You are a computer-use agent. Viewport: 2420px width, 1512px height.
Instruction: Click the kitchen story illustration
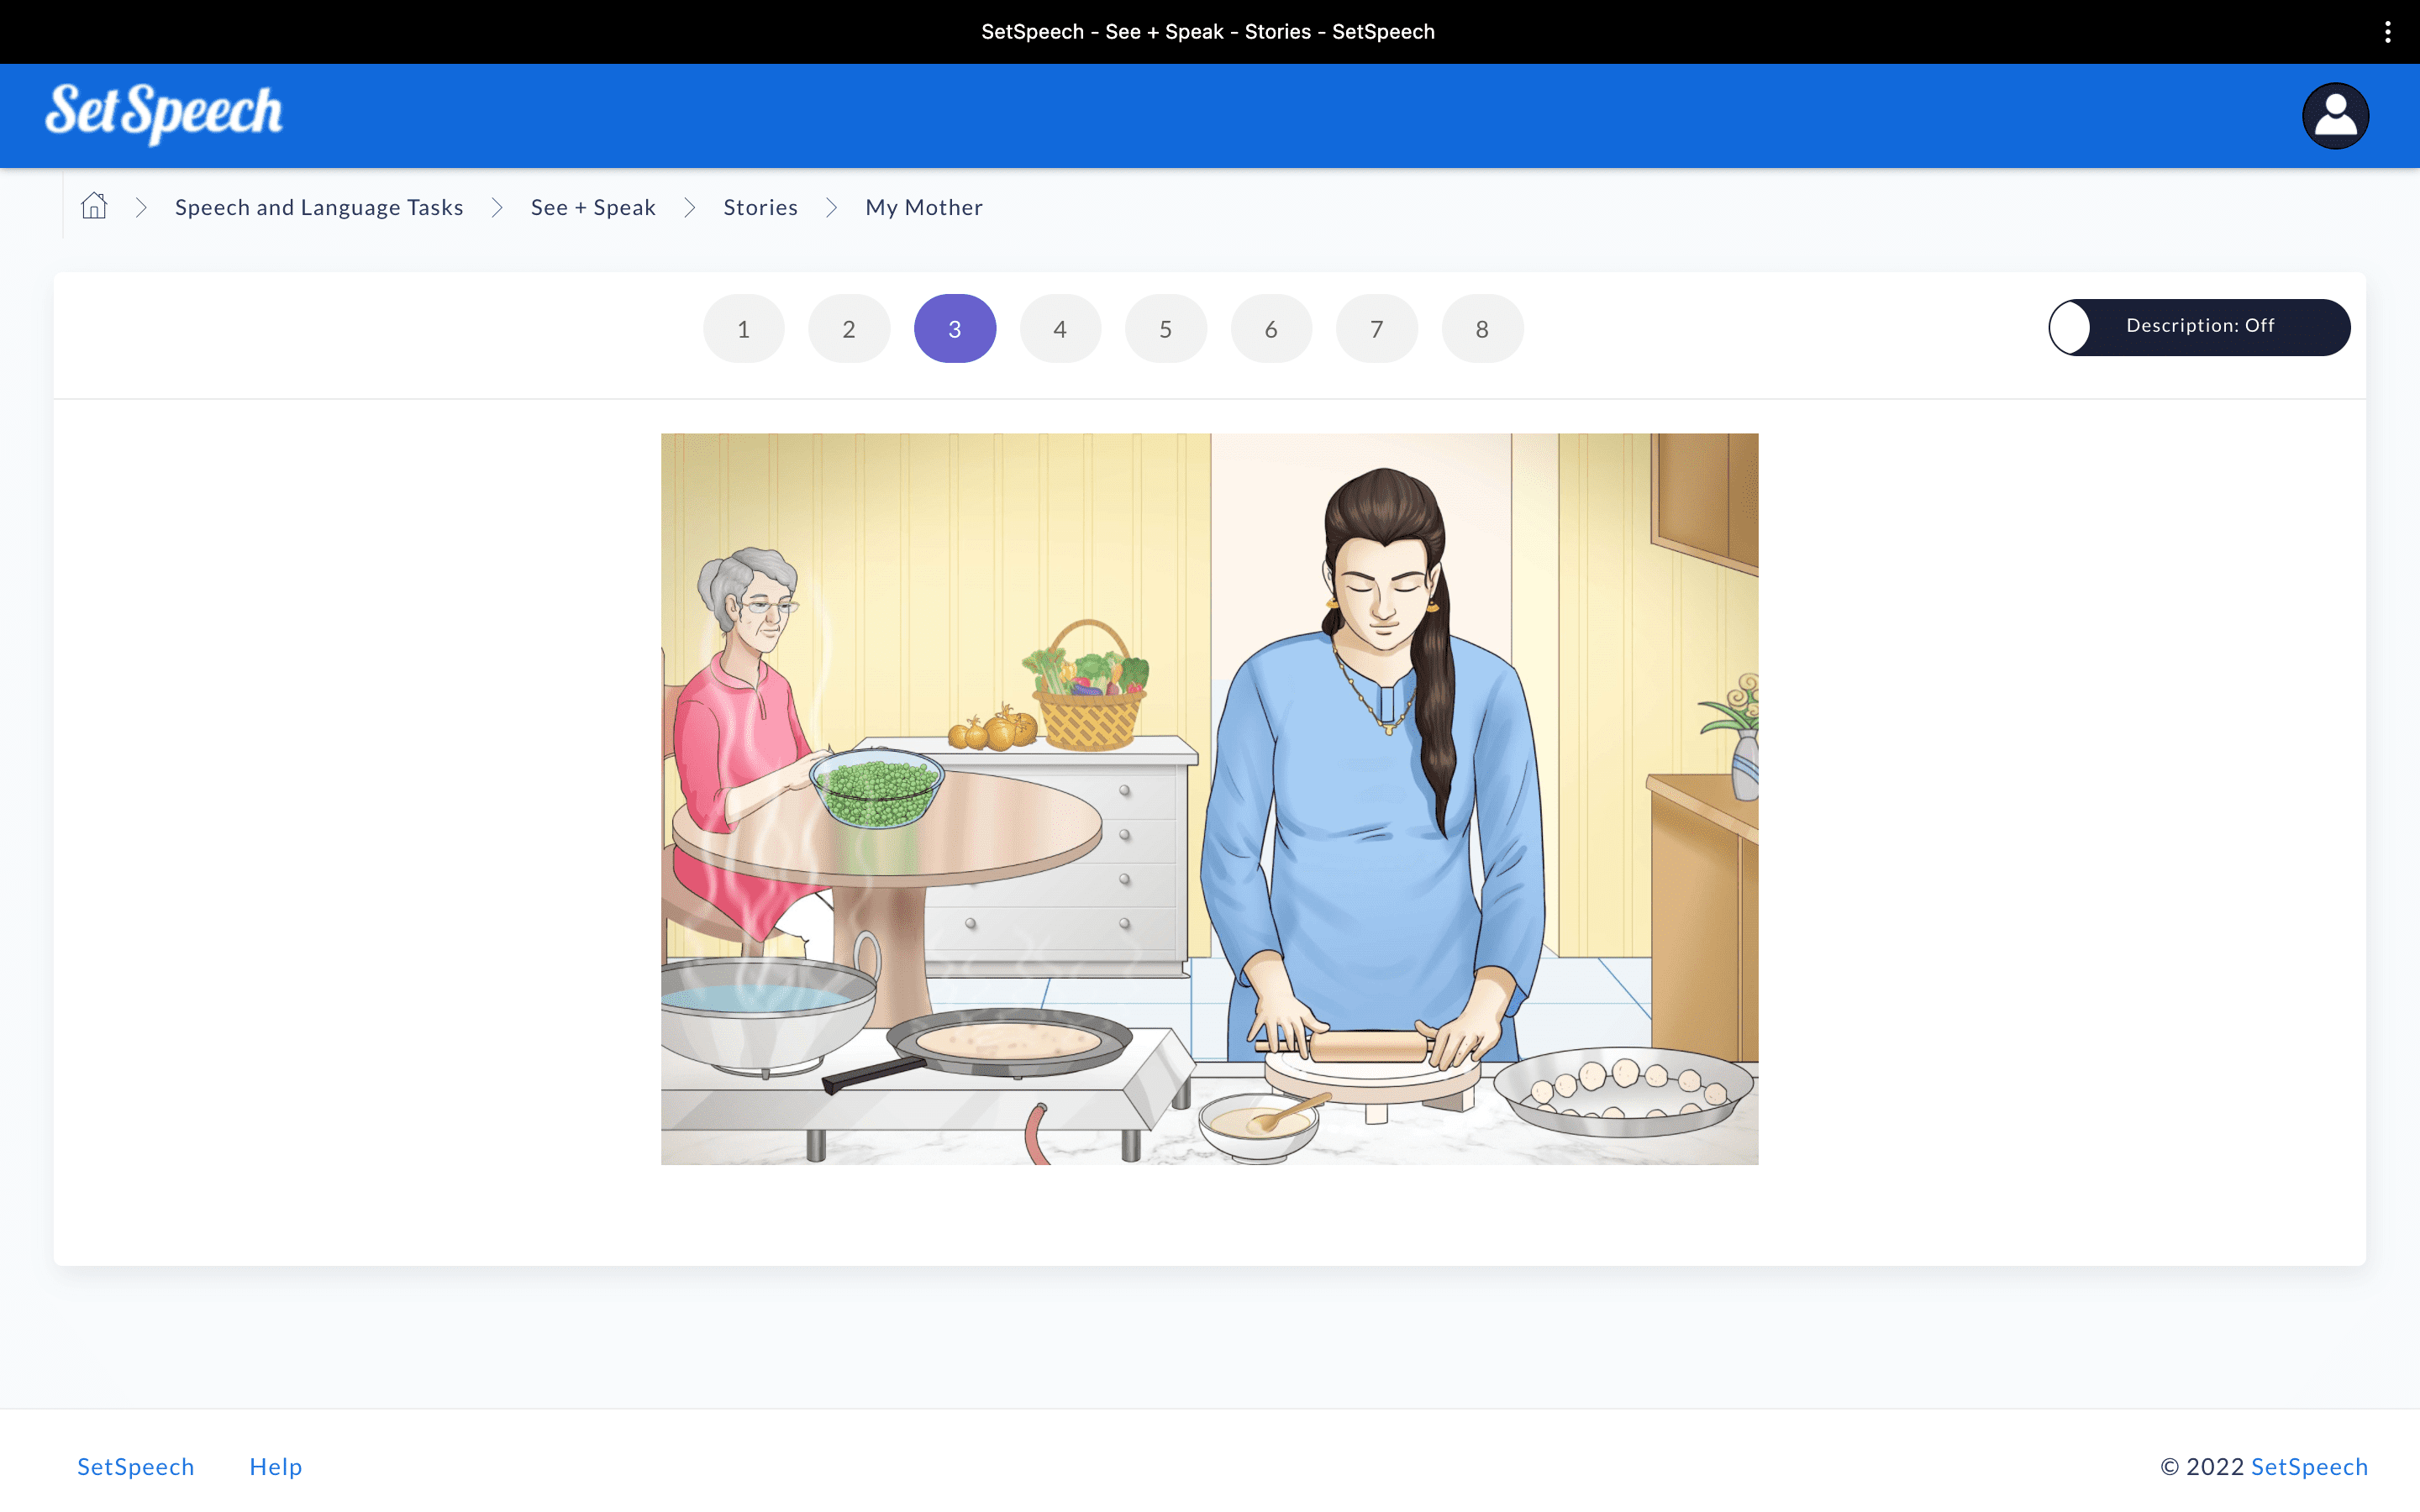pyautogui.click(x=1209, y=798)
